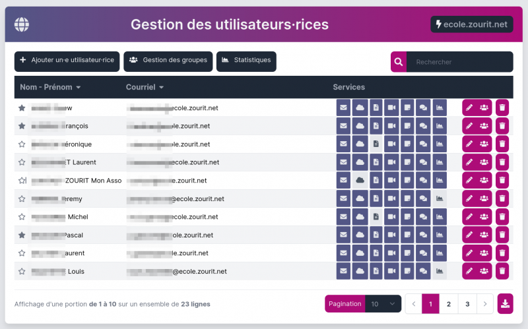
Task: Toggle the statistics service in Jeremy's row
Action: click(x=440, y=198)
